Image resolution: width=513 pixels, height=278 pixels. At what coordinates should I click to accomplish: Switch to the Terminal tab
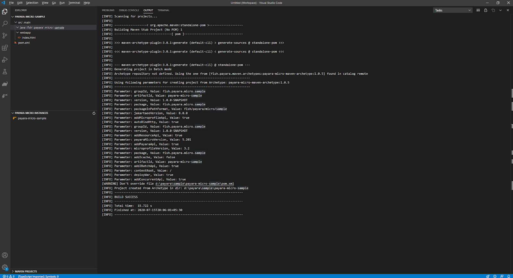coord(164,10)
